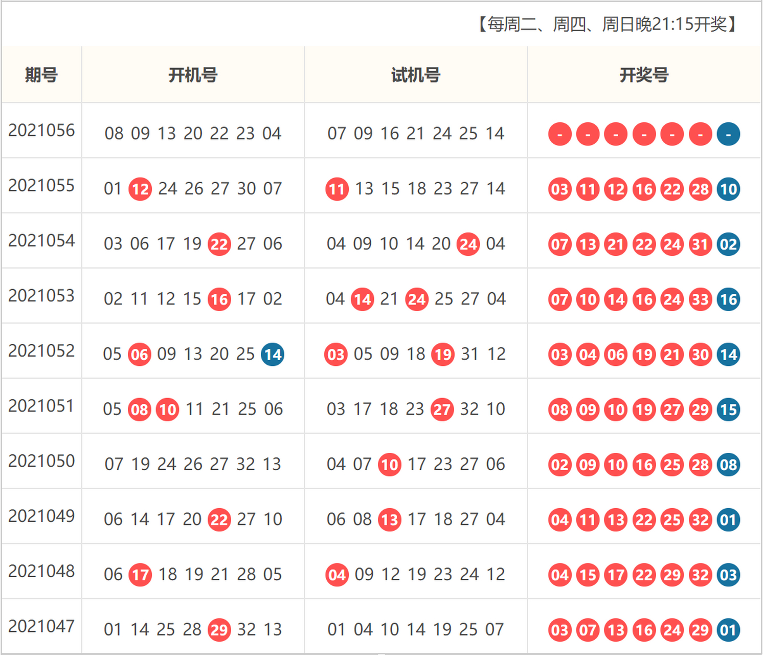Select number 30 in 2021055 开机号
763x655 pixels.
(x=246, y=189)
